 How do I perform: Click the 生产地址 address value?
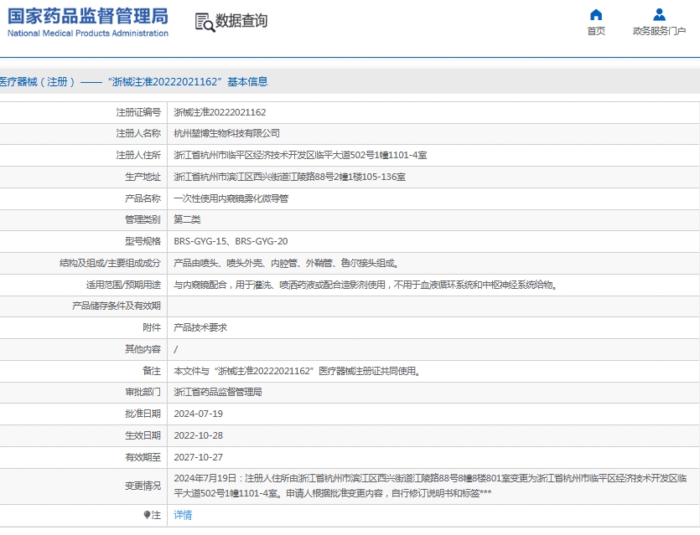(290, 177)
